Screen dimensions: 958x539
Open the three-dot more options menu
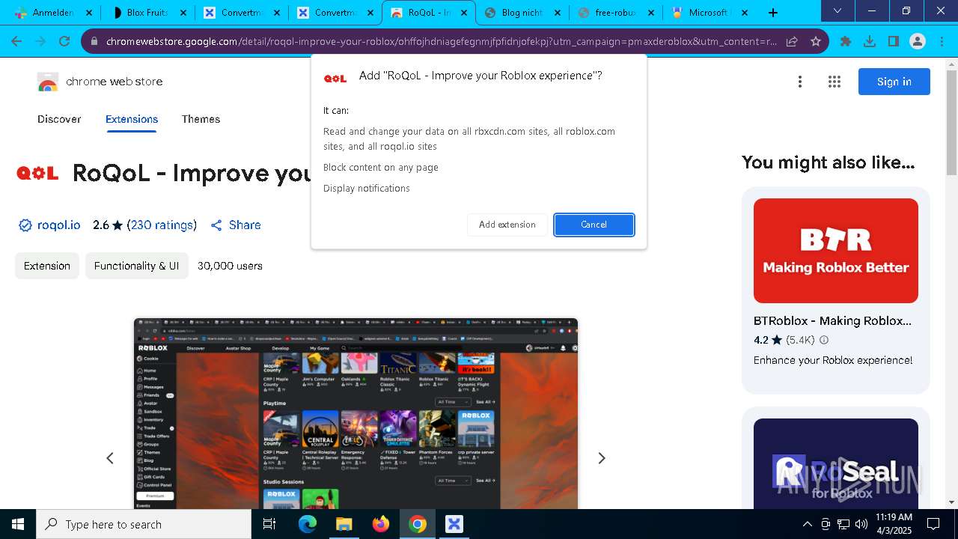click(800, 82)
